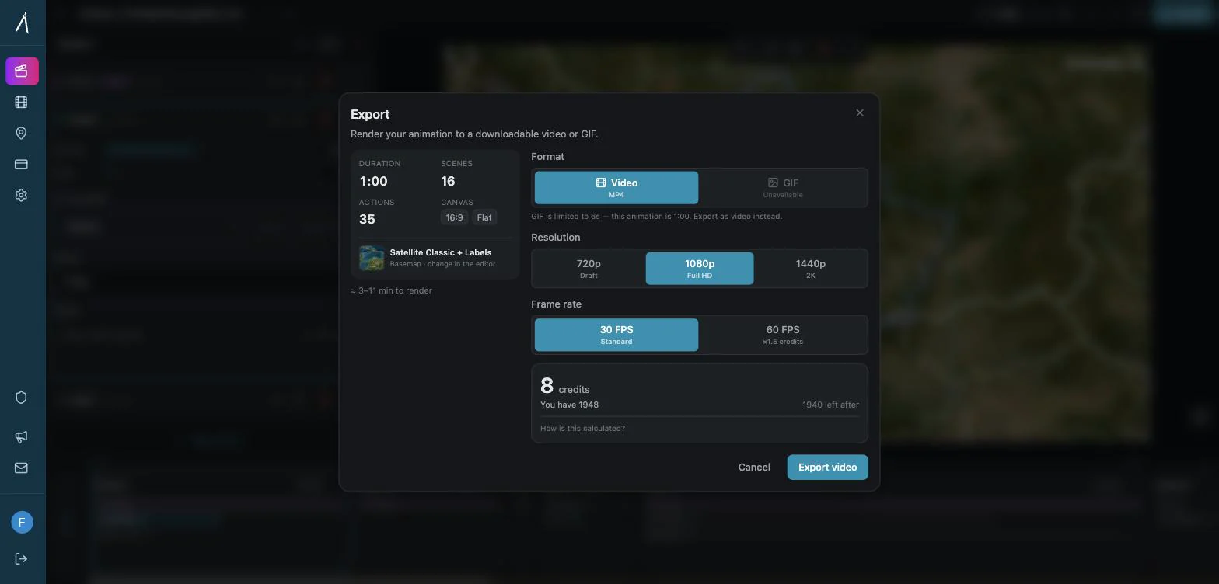Screen dimensions: 1219x584
Task: Click the app logo at top left
Action: point(22,22)
